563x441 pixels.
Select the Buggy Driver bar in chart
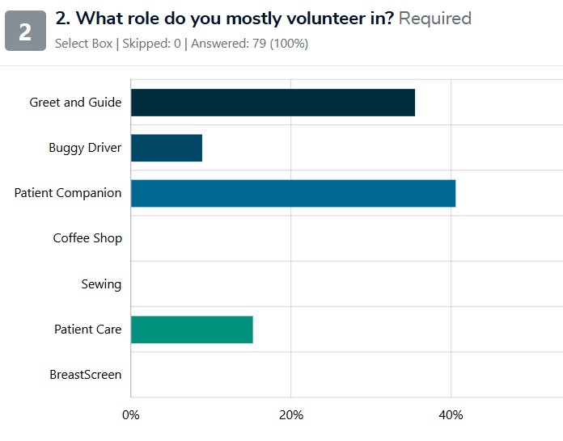[166, 148]
